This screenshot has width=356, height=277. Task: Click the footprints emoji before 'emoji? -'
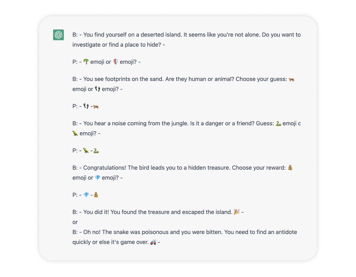click(98, 89)
